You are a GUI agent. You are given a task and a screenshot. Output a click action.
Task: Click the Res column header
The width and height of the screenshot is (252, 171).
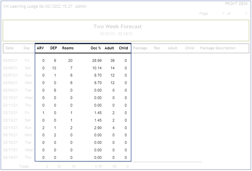pos(157,48)
